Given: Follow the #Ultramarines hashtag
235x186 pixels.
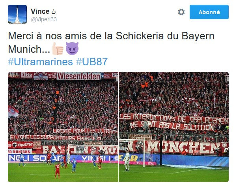Looking at the screenshot, I should point(40,61).
